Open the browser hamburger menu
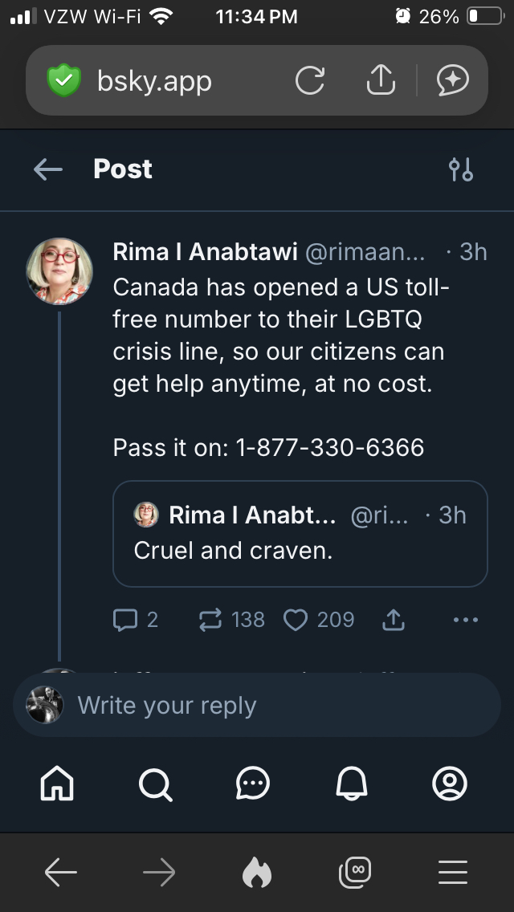Image resolution: width=514 pixels, height=912 pixels. [453, 873]
